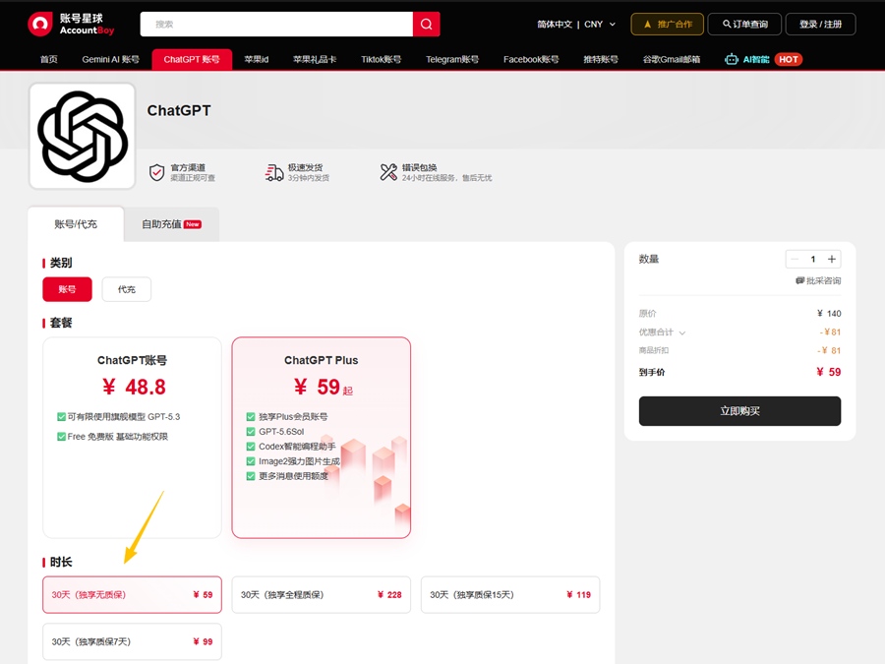Click the 更多消息使用额度 checkmark
Image resolution: width=885 pixels, height=664 pixels.
coord(251,476)
